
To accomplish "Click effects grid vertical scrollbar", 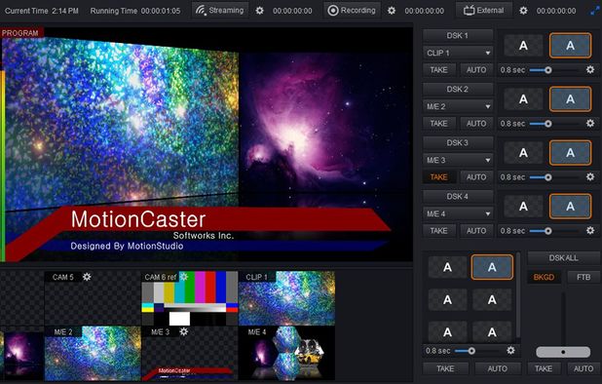I will pos(518,295).
